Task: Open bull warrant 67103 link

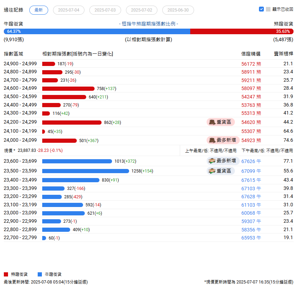Action: click(x=251, y=189)
